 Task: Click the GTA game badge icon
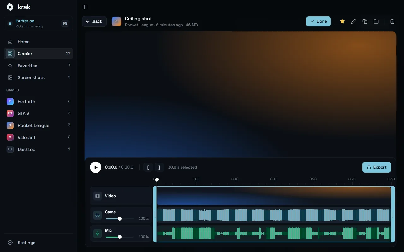(x=10, y=113)
